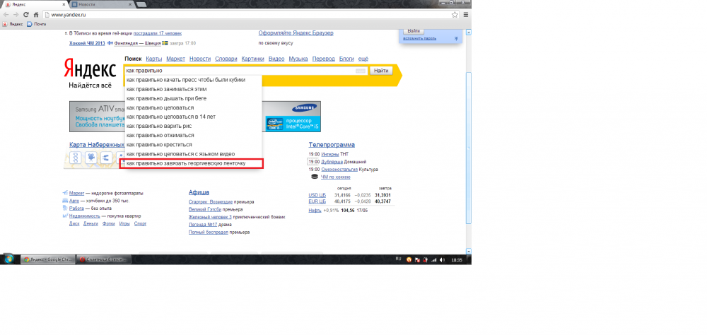Open the Видео service tab

(x=276, y=59)
